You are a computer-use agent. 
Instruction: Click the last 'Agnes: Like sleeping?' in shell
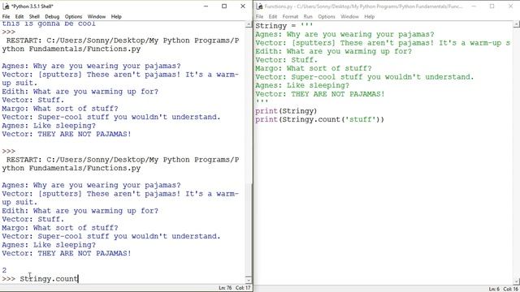[49, 245]
